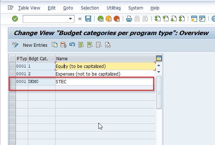The height and width of the screenshot is (145, 215).
Task: Click the Select All icon
Action: tap(81, 45)
